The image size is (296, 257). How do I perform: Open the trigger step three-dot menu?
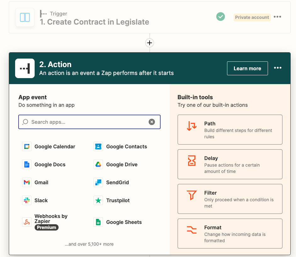[x=277, y=17]
